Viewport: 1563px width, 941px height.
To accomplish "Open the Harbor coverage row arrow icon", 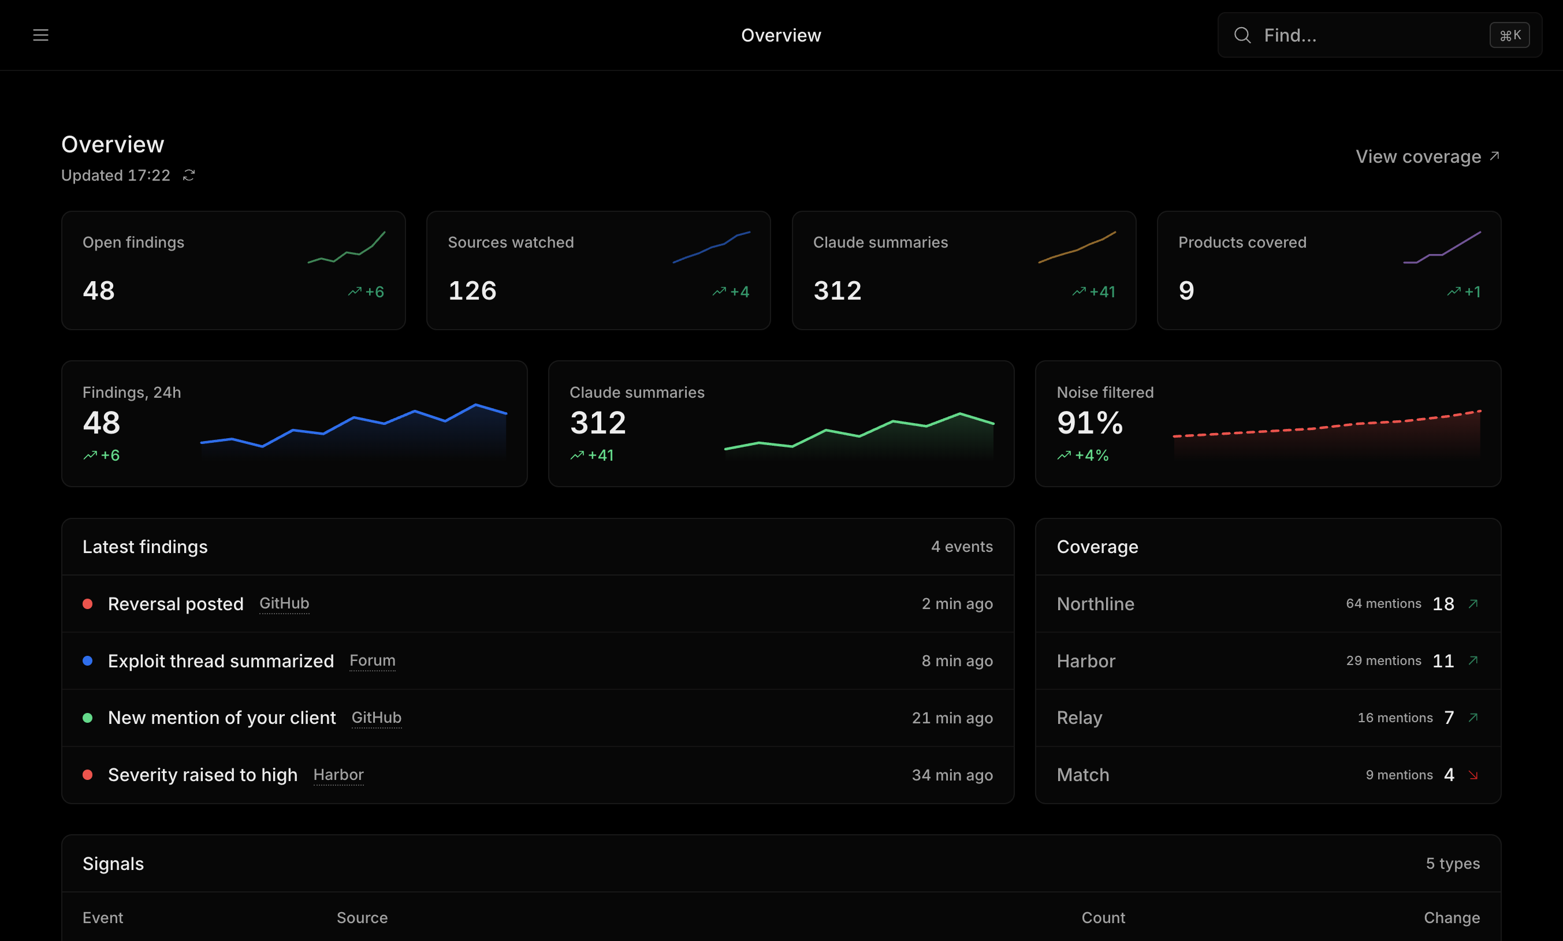I will point(1473,661).
